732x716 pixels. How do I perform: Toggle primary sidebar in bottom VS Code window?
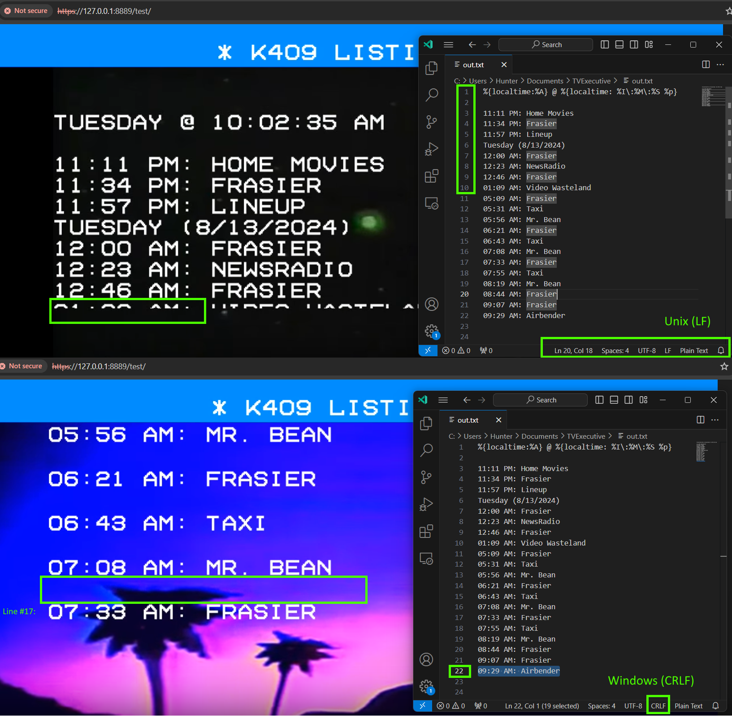pos(599,400)
